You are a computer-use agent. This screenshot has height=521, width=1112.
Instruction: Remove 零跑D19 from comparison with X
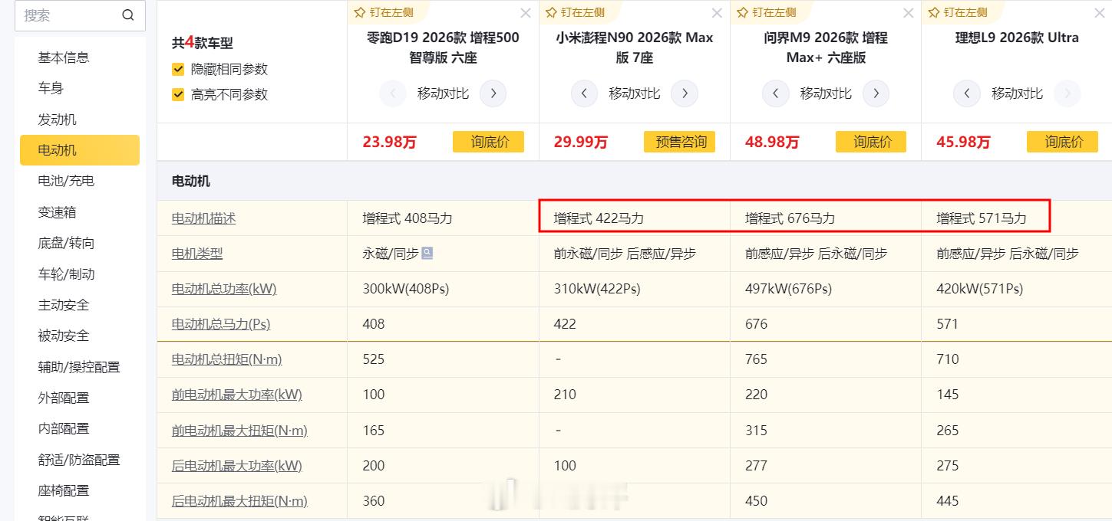[526, 13]
